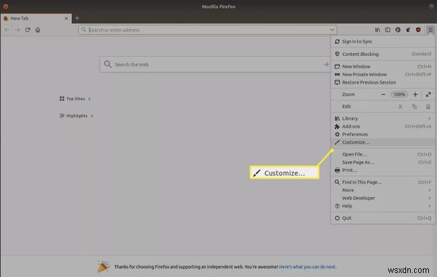This screenshot has width=437, height=277.
Task: Select Sign in to Sync
Action: pyautogui.click(x=383, y=42)
